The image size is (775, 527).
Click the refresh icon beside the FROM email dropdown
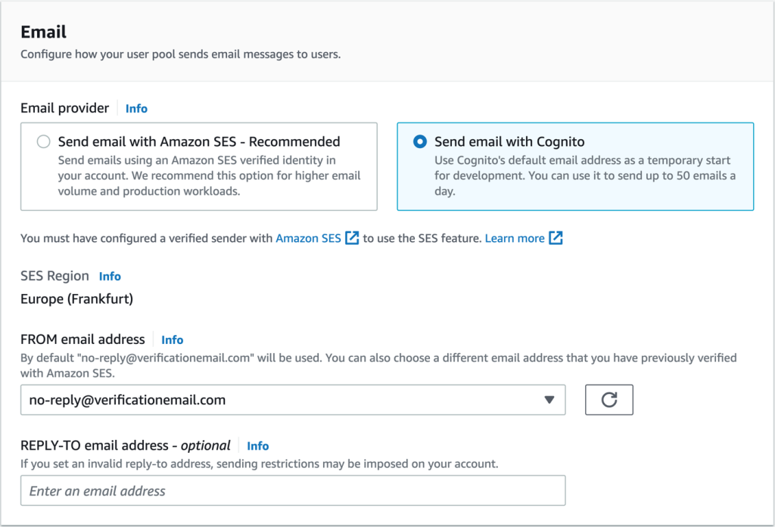tap(609, 399)
